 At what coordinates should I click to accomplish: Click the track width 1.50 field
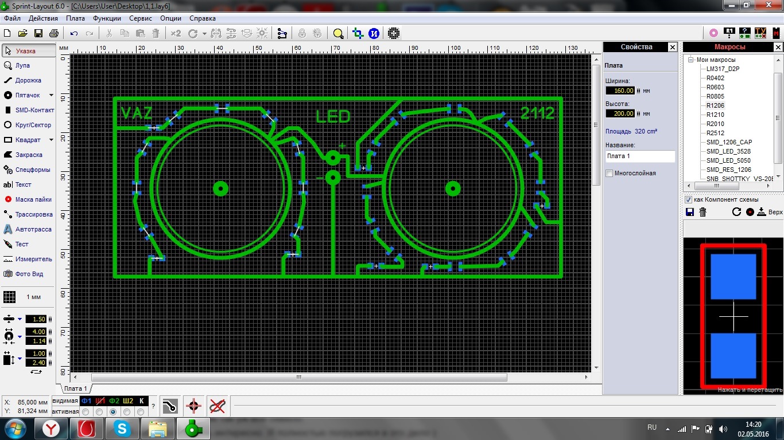click(36, 319)
